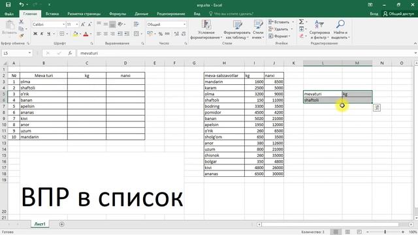Viewport: 418px width, 235px height.
Task: Click the Tell me search box in the ribbon
Action: point(231,14)
